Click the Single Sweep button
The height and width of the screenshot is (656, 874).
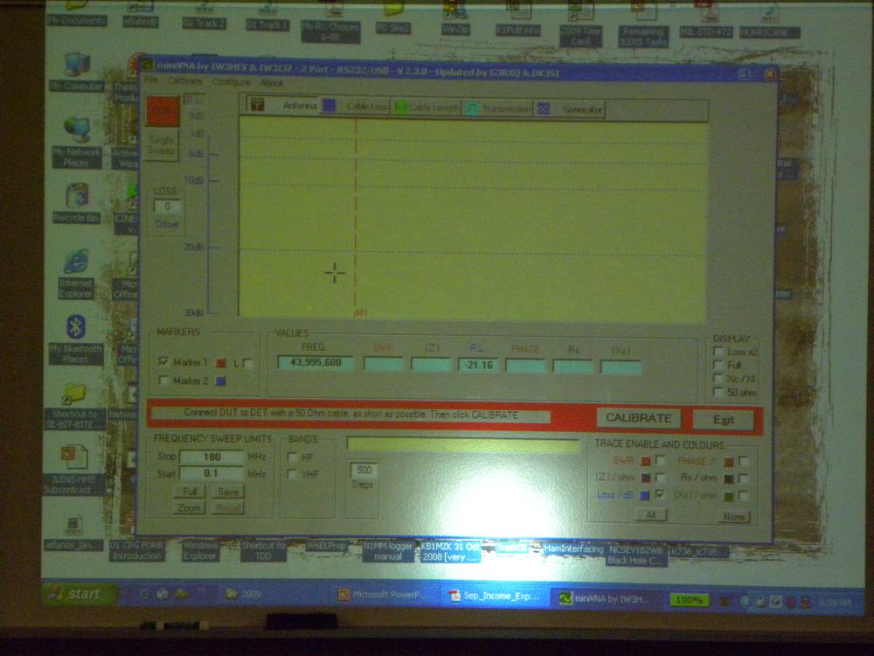(163, 145)
